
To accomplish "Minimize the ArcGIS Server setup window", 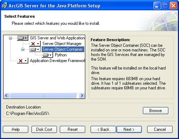I will [x=157, y=5].
